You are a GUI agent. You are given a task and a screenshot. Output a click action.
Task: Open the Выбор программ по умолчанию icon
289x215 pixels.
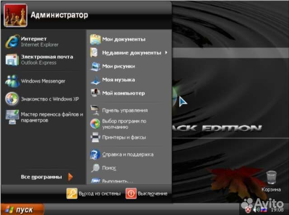coord(95,124)
